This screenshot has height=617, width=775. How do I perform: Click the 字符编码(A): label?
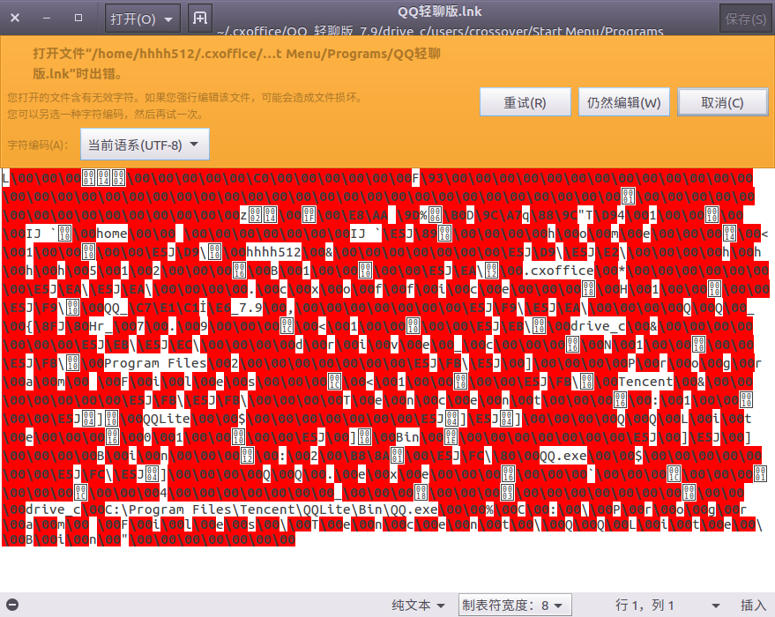38,145
